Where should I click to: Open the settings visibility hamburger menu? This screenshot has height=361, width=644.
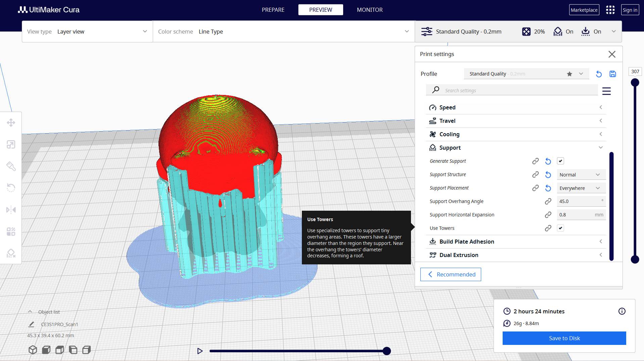click(606, 91)
